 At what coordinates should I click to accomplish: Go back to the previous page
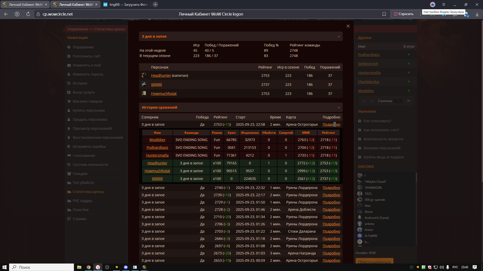click(6, 14)
